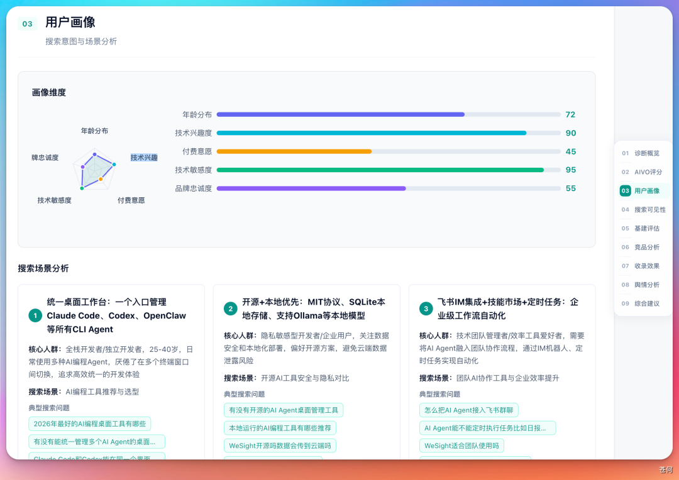
Task: Click the 搜索场景分析 section heading
Action: 43,268
